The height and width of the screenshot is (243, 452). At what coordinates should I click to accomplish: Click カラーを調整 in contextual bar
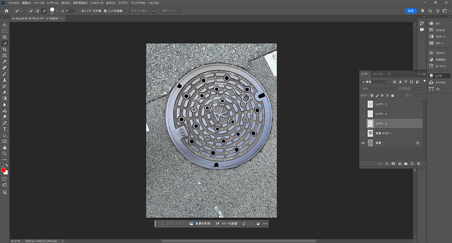[226, 224]
